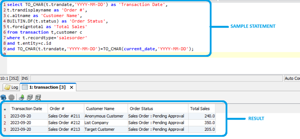The image size is (300, 139).
Task: Click 't.foreigntotal' in line 5
Action: (x=25, y=27)
